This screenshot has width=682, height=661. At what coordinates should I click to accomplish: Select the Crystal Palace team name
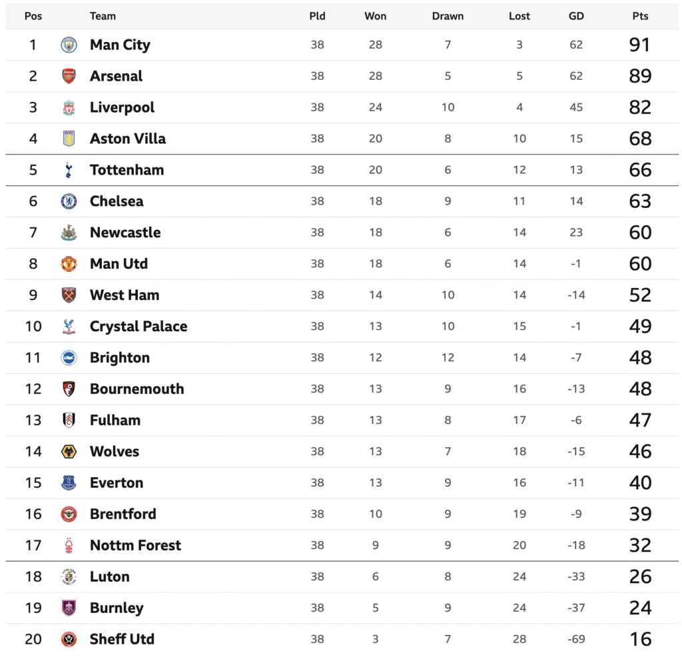click(x=139, y=327)
